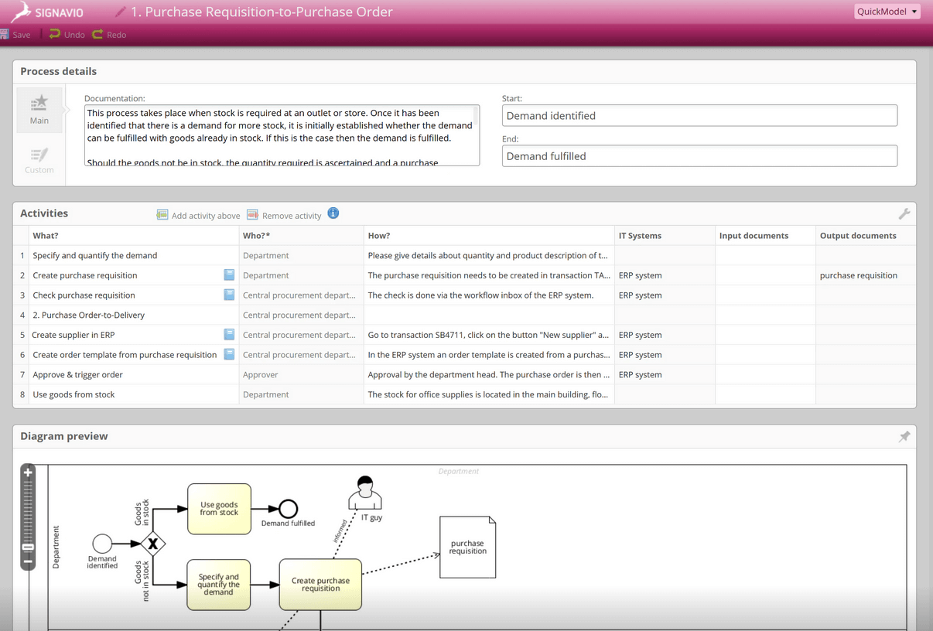Click the Add activity above icon
This screenshot has width=933, height=631.
click(162, 215)
